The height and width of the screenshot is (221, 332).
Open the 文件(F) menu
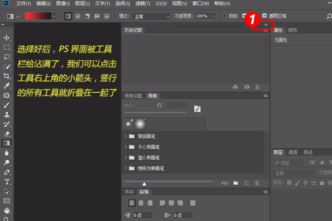coord(23,4)
